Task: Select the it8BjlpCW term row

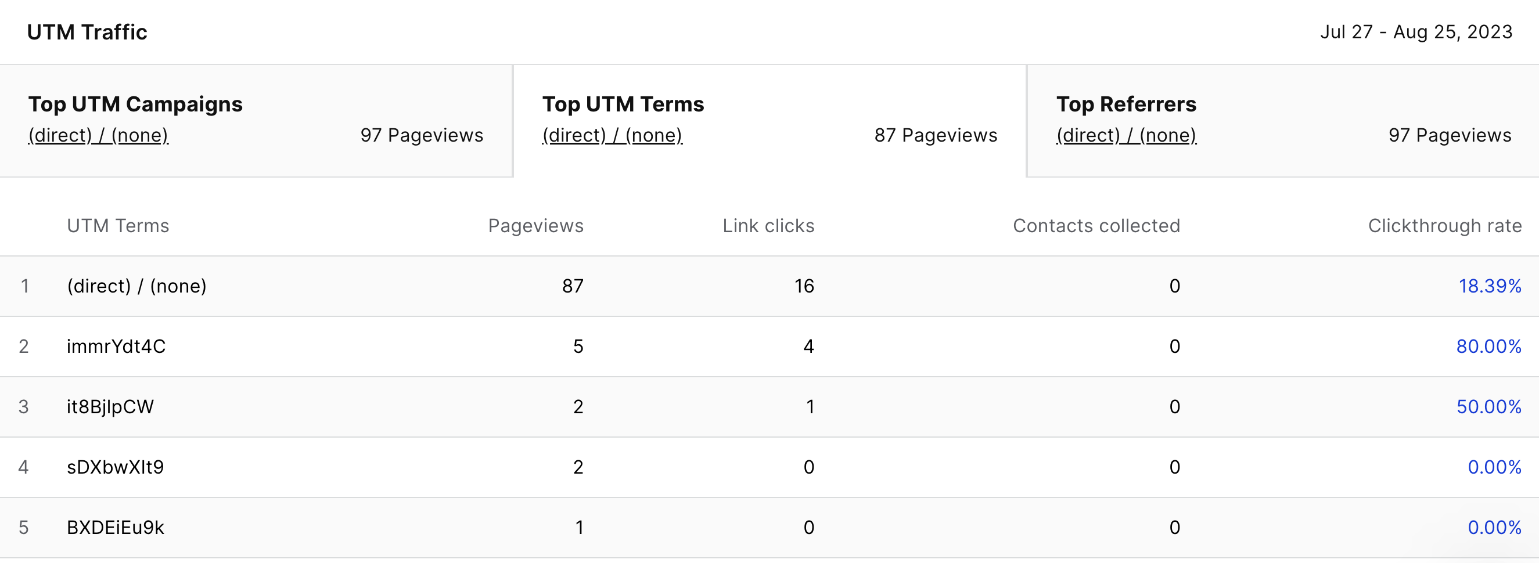Action: pyautogui.click(x=770, y=406)
